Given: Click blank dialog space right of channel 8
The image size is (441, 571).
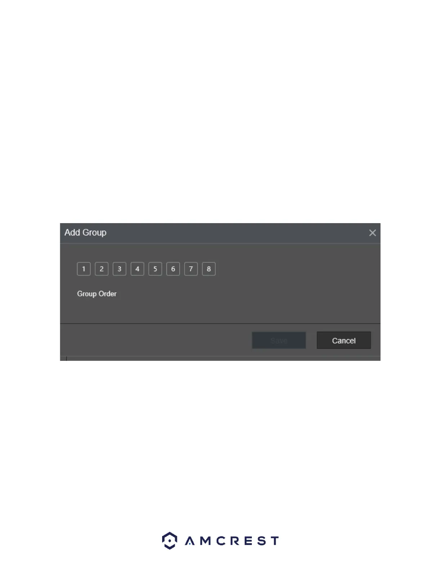Looking at the screenshot, I should 295,269.
